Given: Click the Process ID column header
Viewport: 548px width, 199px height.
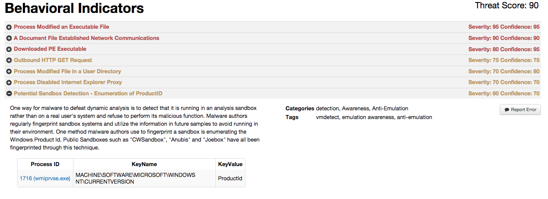Looking at the screenshot, I should pos(45,164).
